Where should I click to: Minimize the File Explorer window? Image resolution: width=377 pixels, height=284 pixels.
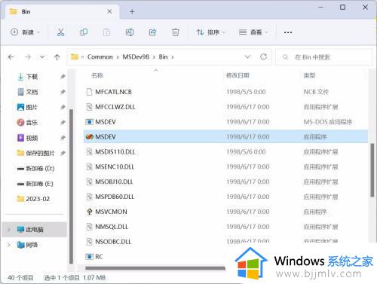pos(320,8)
